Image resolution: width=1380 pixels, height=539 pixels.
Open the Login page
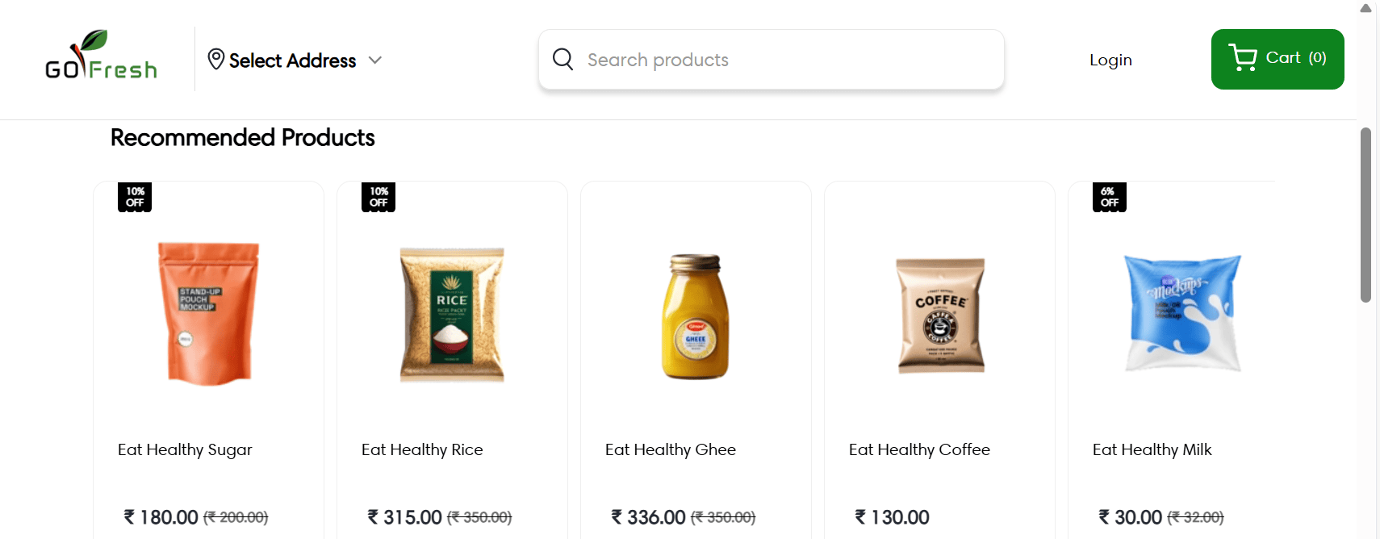point(1110,59)
